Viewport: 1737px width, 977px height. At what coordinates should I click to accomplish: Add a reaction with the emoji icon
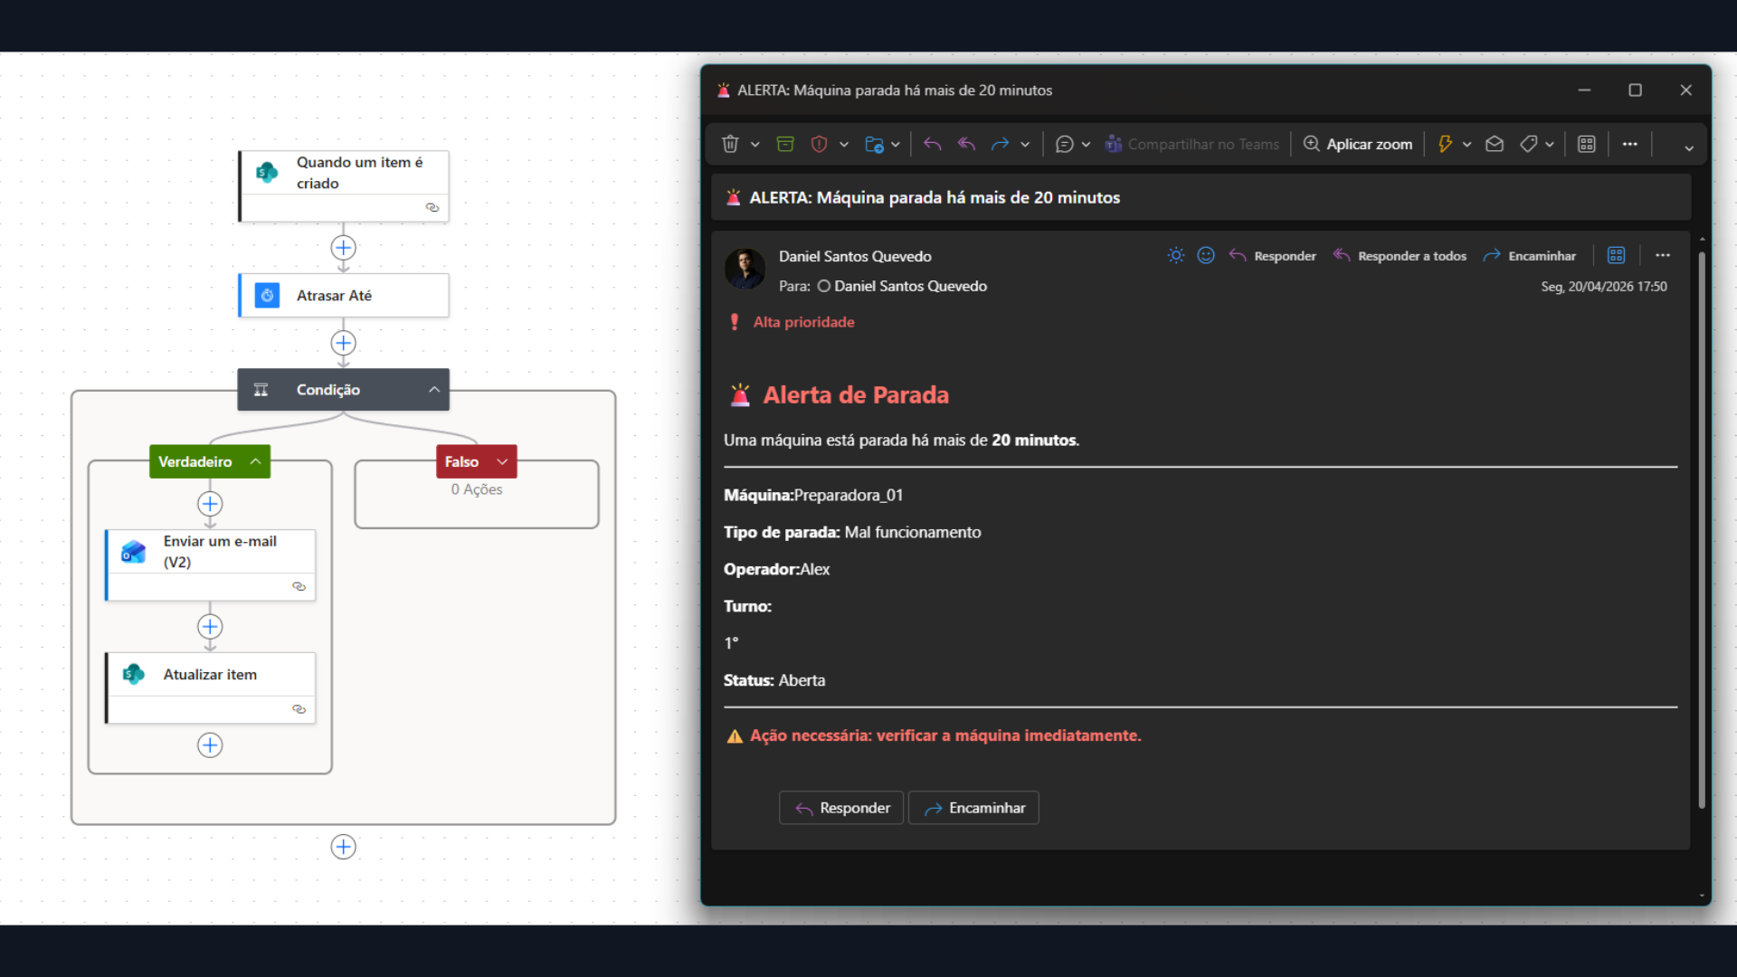(1206, 255)
